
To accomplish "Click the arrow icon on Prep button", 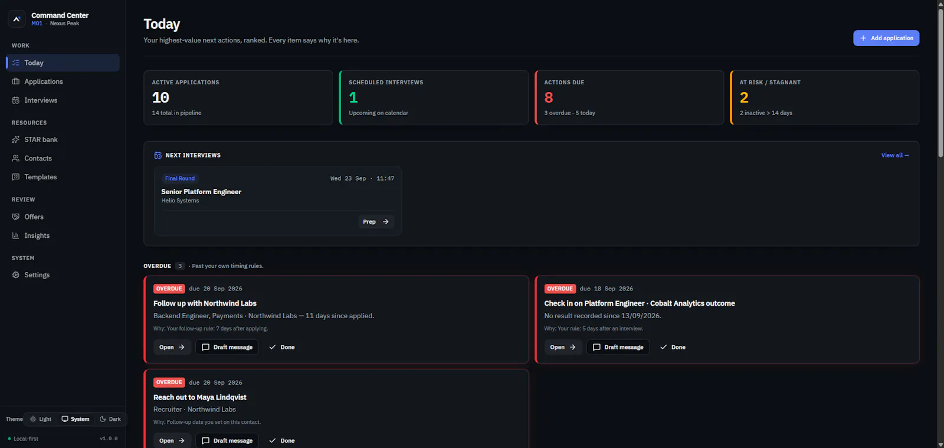I will point(386,222).
